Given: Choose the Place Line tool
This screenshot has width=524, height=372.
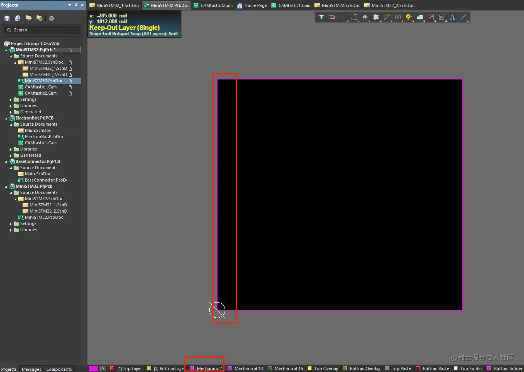Looking at the screenshot, I should click(463, 17).
